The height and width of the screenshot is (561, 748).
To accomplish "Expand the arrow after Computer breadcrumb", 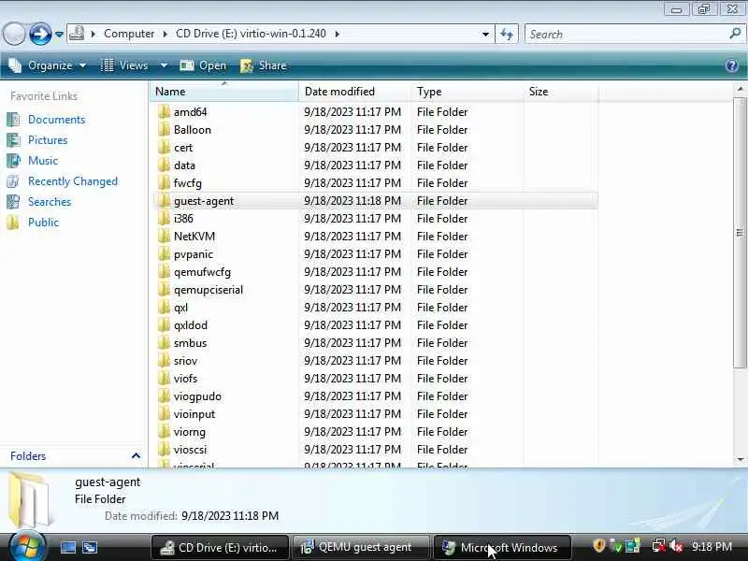I will tap(165, 34).
